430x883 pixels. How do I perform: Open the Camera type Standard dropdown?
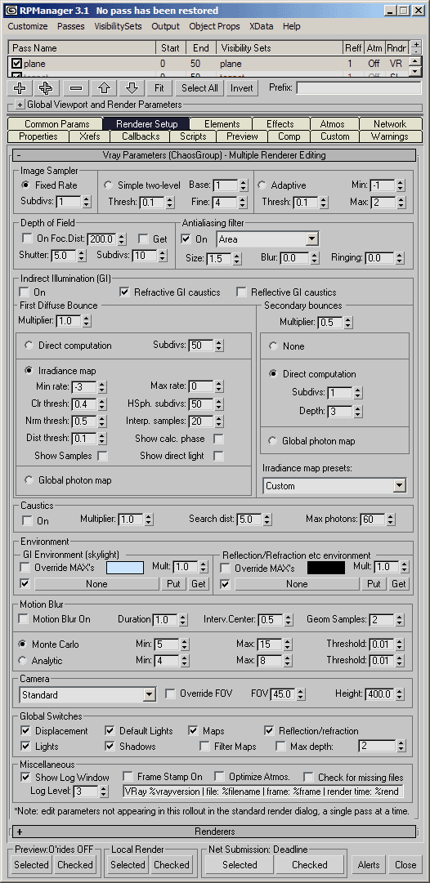[x=150, y=695]
